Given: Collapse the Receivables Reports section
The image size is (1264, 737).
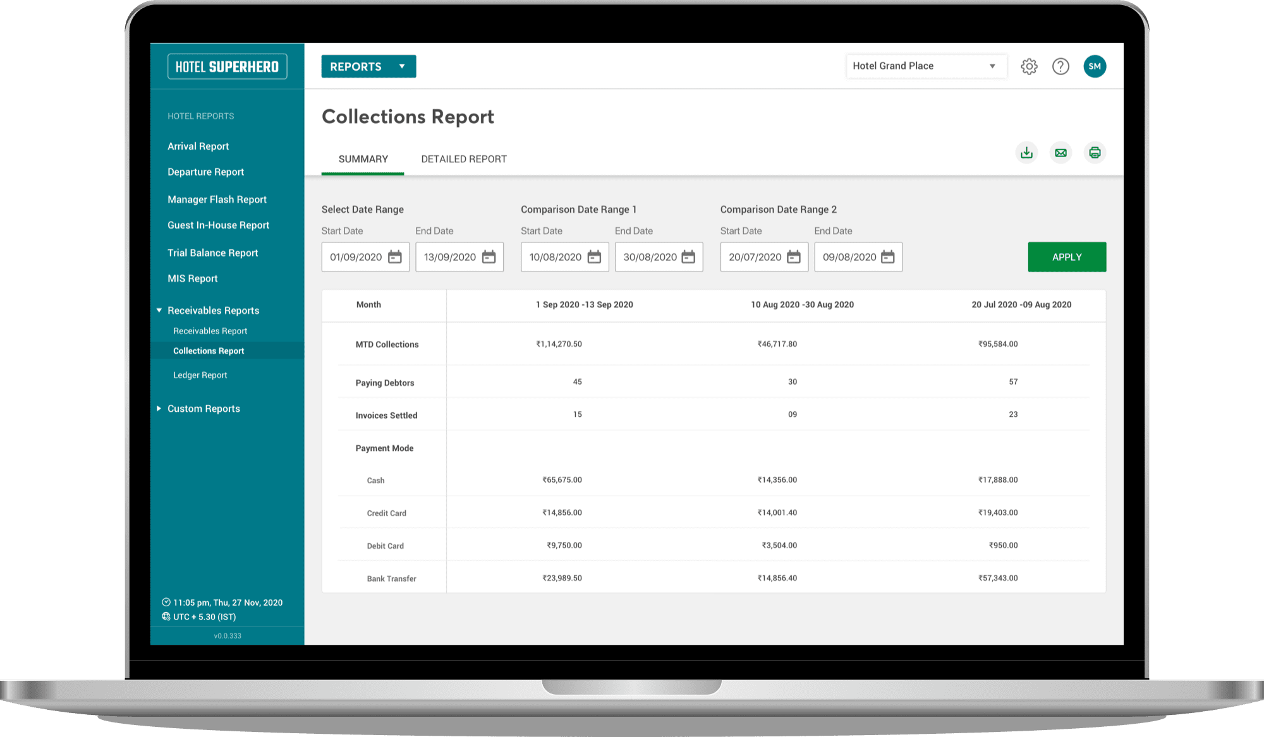Looking at the screenshot, I should pyautogui.click(x=159, y=311).
